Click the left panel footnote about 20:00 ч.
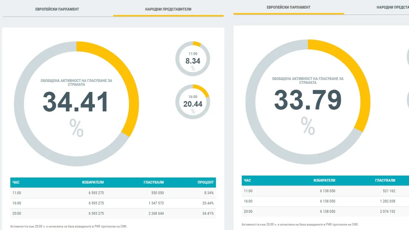Viewport: 409px width, 230px height. click(69, 226)
